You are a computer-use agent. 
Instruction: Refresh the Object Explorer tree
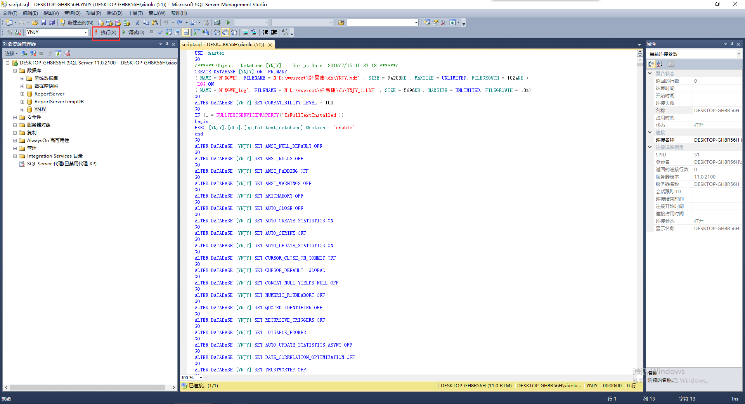coord(58,53)
